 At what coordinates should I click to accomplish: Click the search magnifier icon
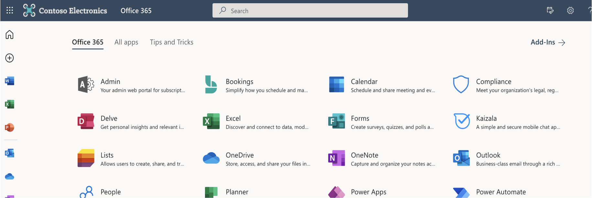coord(222,10)
